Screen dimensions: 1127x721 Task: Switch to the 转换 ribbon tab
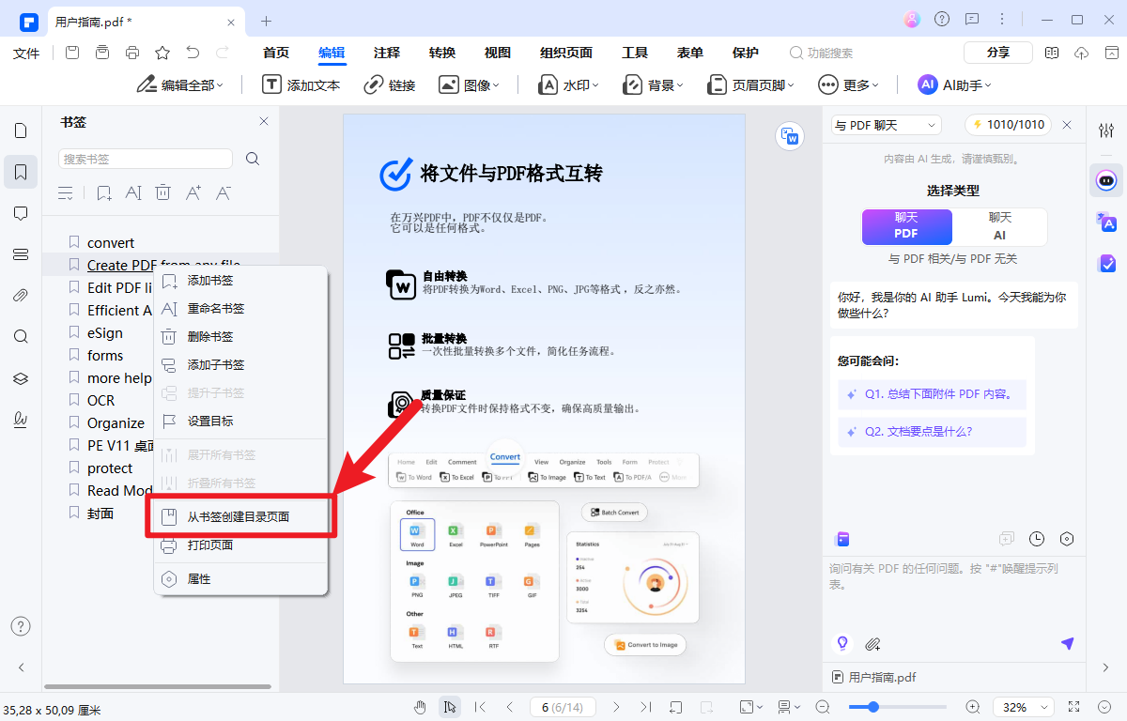click(441, 53)
